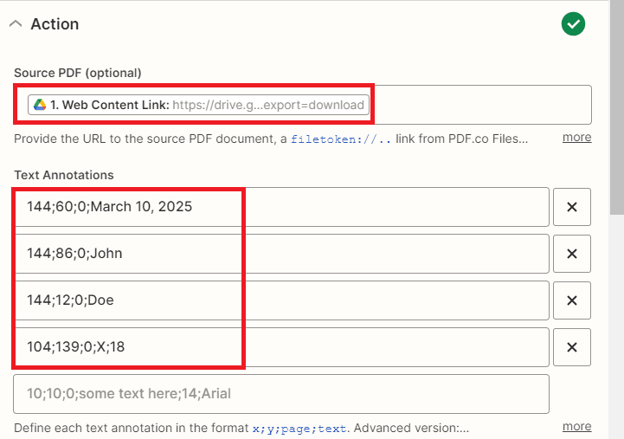Image resolution: width=624 pixels, height=439 pixels.
Task: Open 'more' link under Source PDF description
Action: point(576,137)
